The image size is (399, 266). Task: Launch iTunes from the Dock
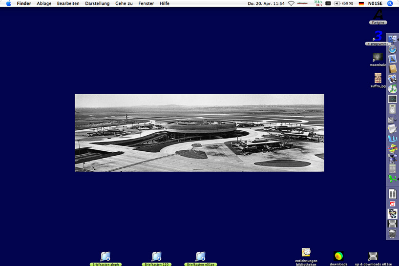click(392, 89)
